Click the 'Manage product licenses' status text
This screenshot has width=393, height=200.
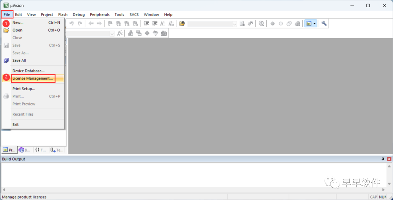(24, 197)
